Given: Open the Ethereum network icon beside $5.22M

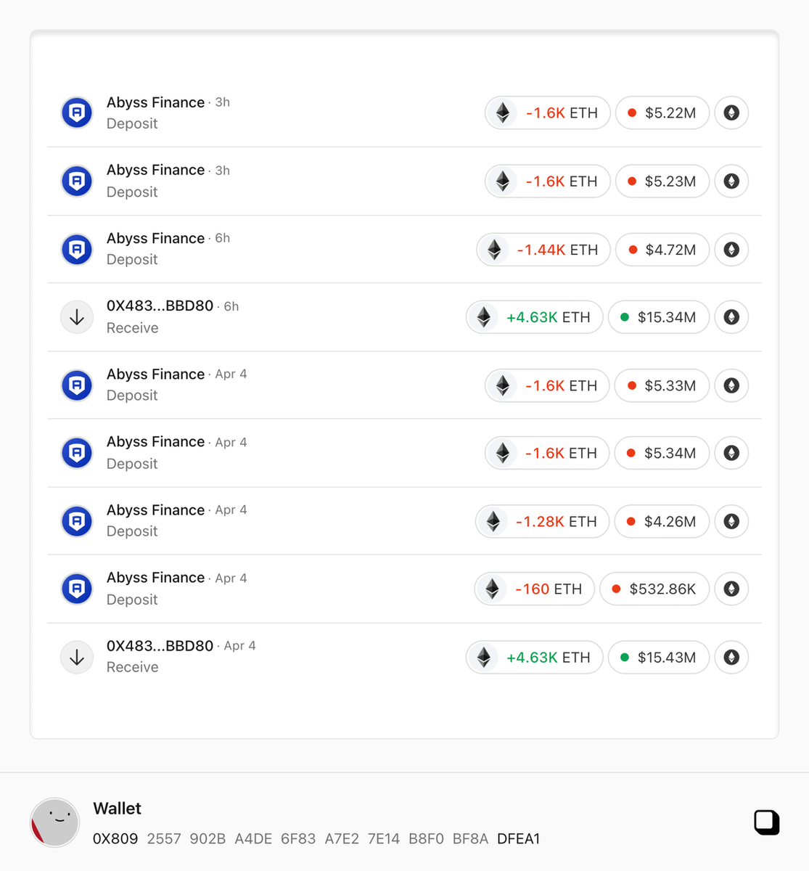Looking at the screenshot, I should click(731, 113).
